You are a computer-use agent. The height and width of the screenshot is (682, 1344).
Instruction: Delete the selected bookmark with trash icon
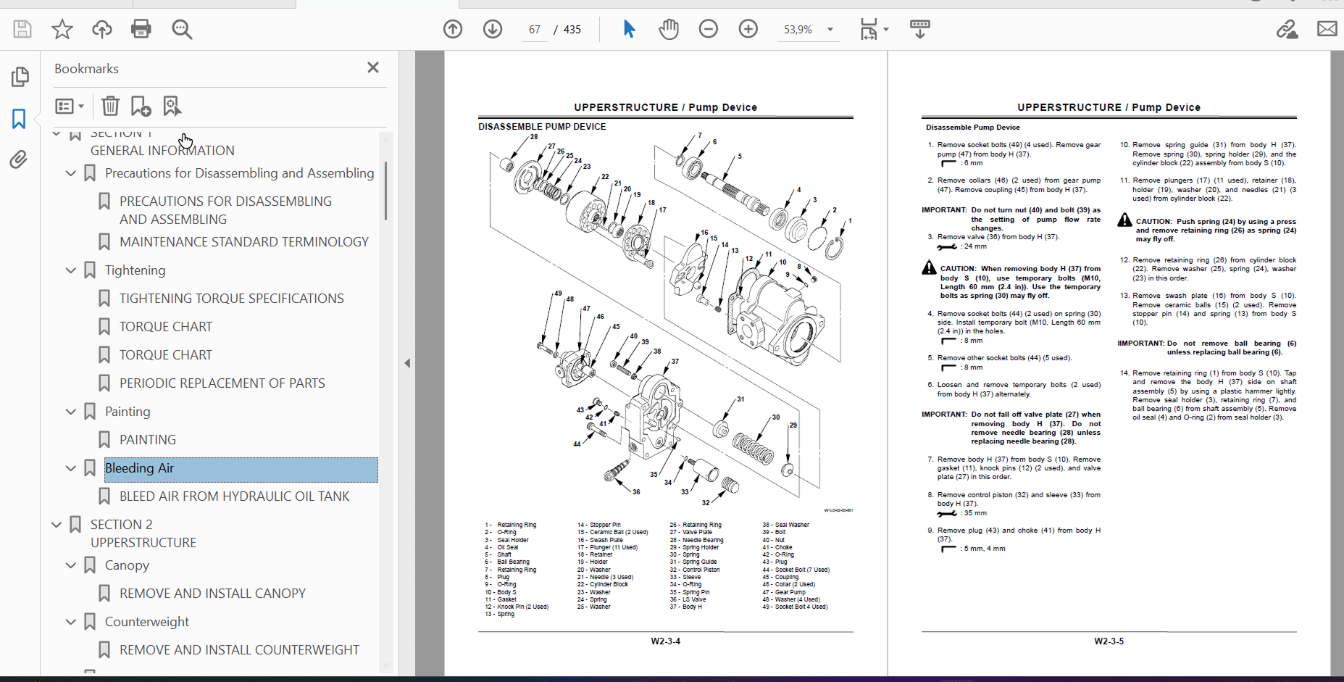pyautogui.click(x=110, y=107)
